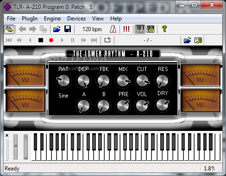This screenshot has height=176, width=226.
Task: Click the RAT knob
Action: click(x=63, y=81)
